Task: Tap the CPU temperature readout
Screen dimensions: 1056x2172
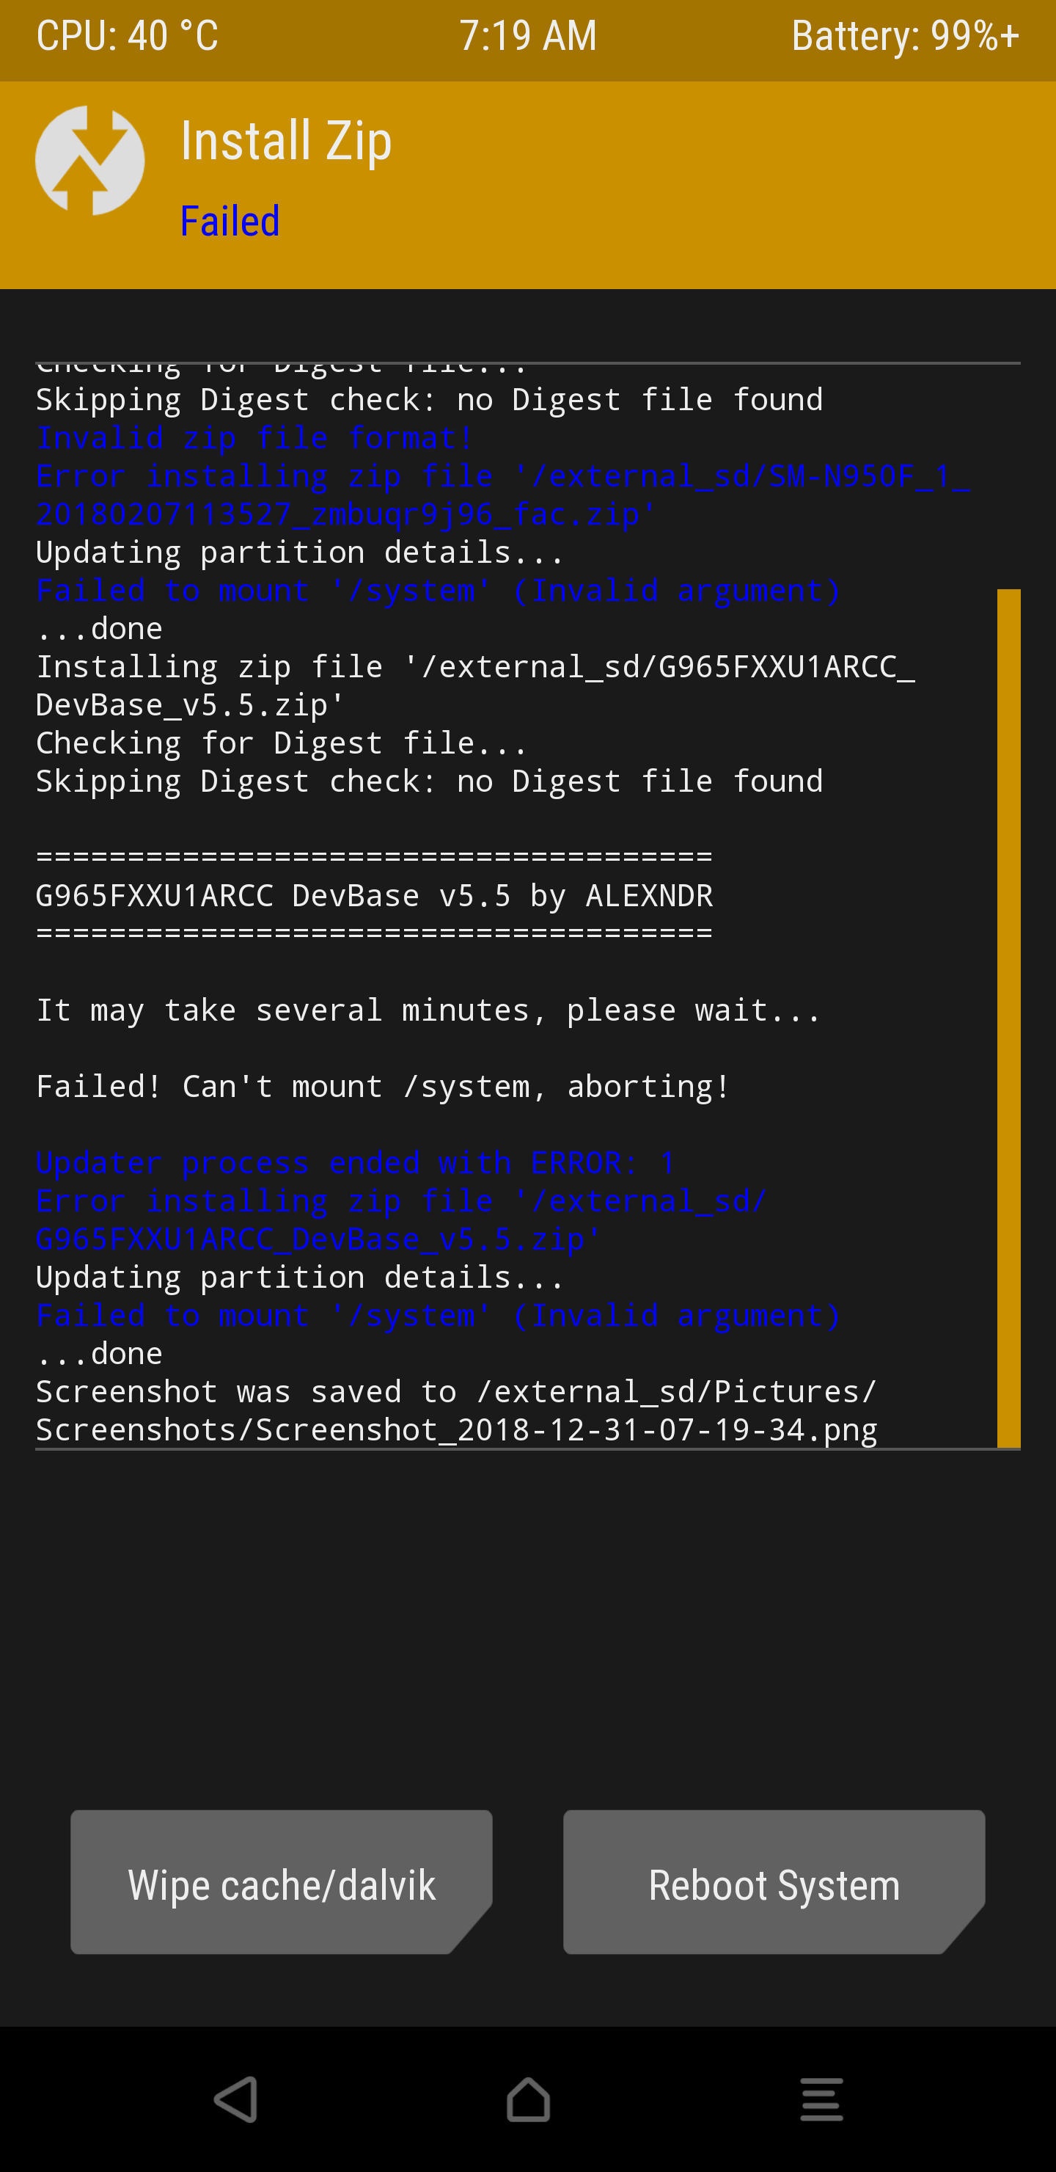Action: pyautogui.click(x=128, y=36)
